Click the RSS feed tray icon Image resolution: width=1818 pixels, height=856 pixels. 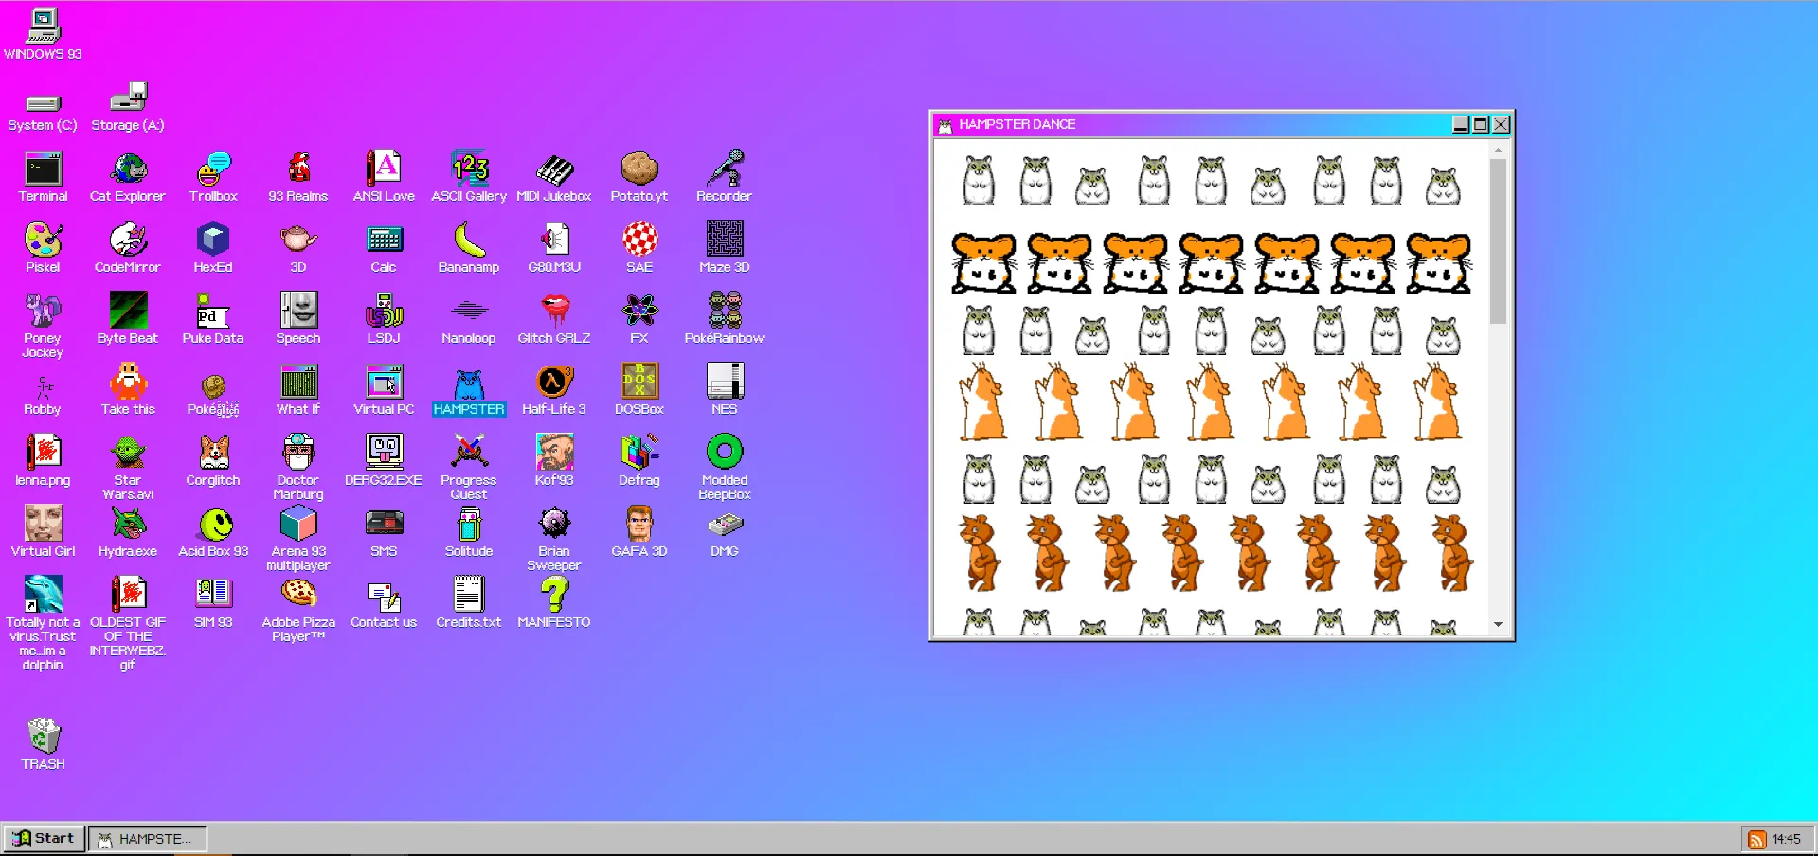pyautogui.click(x=1756, y=839)
